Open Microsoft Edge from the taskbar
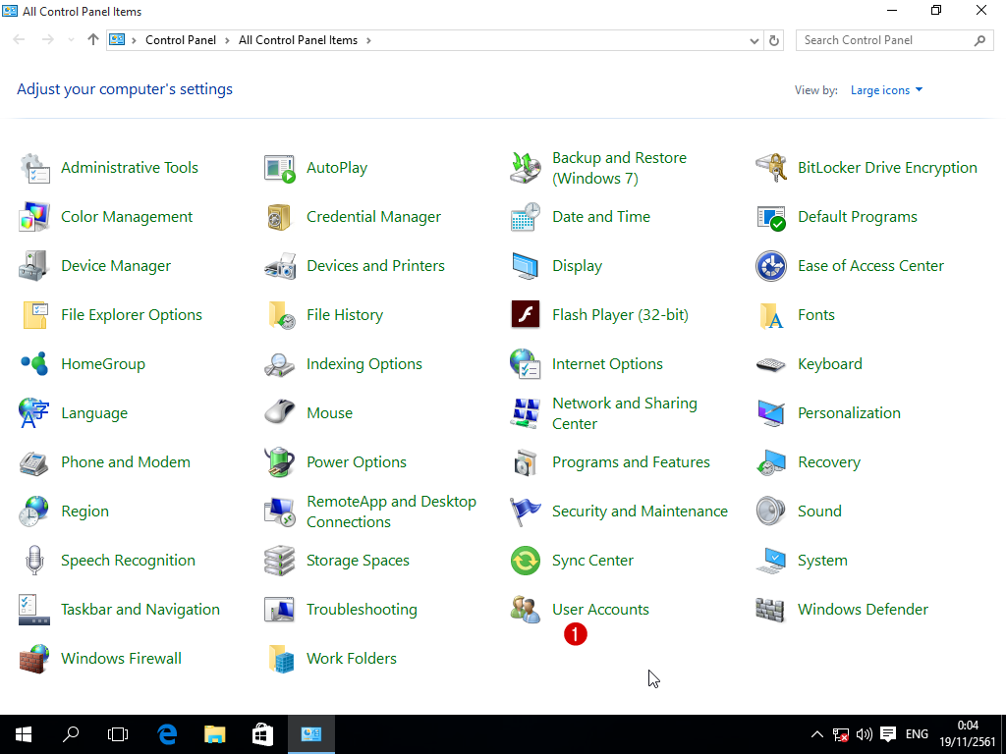1006x754 pixels. (x=168, y=733)
